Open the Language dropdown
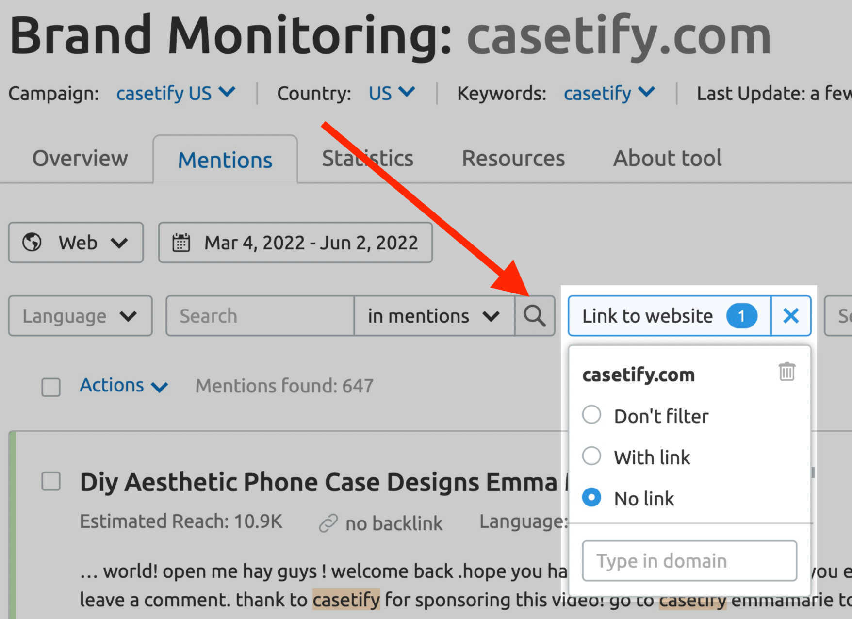852x619 pixels. tap(80, 316)
